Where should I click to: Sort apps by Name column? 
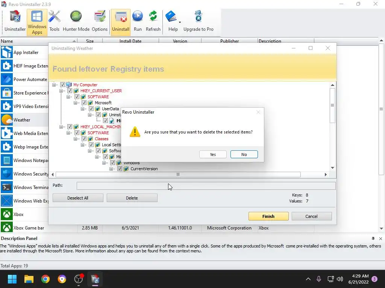(x=39, y=41)
